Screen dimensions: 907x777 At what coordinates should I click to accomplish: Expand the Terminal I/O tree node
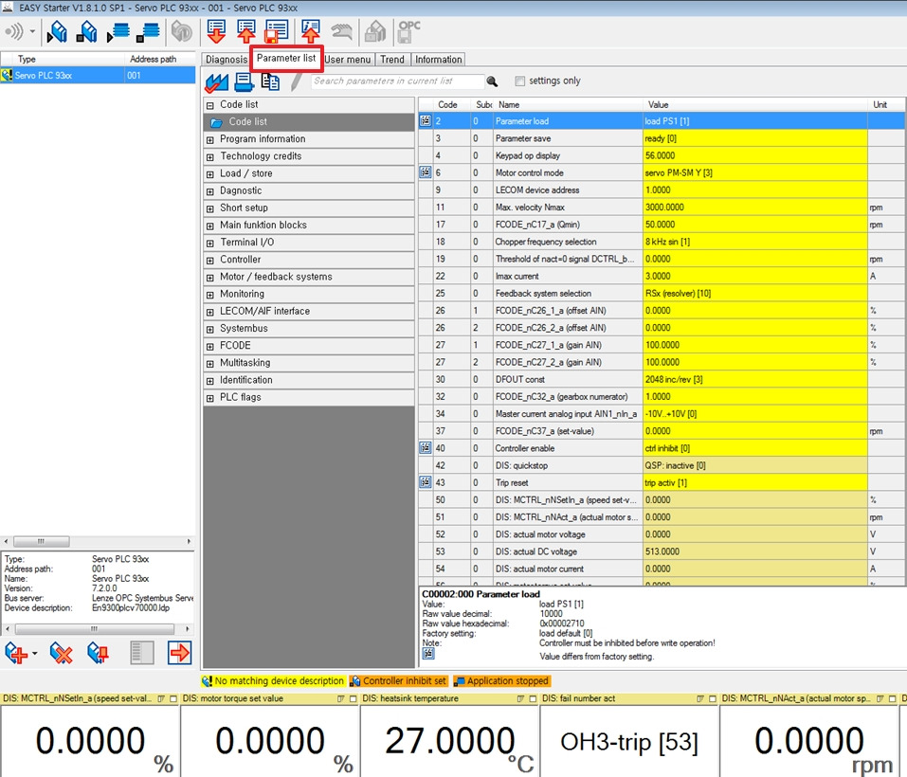211,242
